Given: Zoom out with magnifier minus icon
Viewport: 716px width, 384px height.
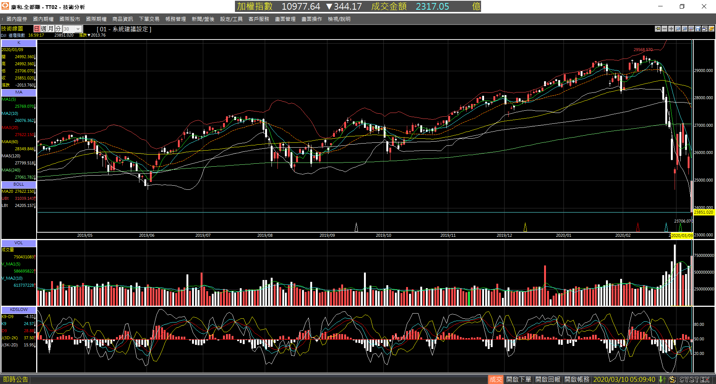Looking at the screenshot, I should [x=678, y=29].
